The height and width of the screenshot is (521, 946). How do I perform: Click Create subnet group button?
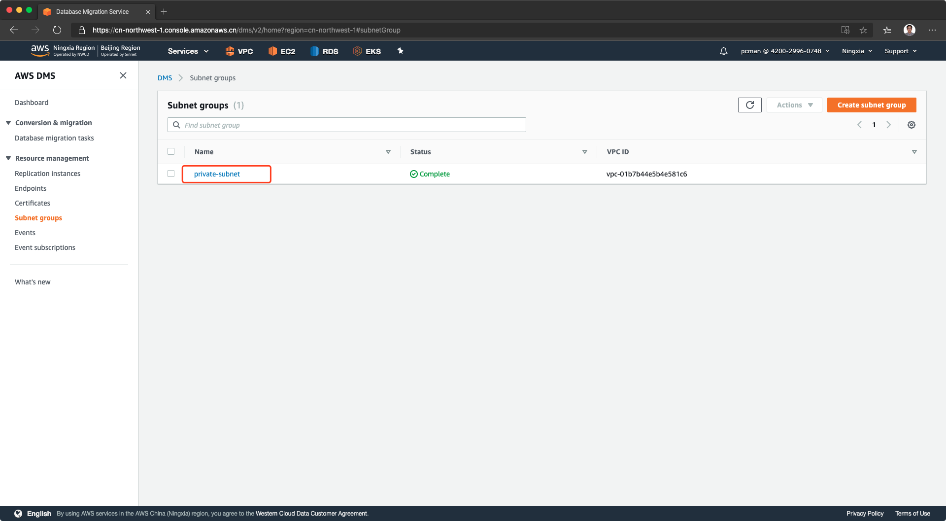(x=871, y=105)
